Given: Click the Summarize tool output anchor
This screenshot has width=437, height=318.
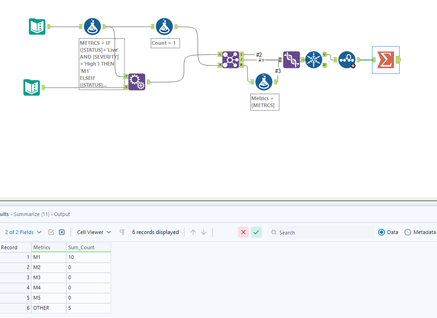Looking at the screenshot, I should point(398,60).
